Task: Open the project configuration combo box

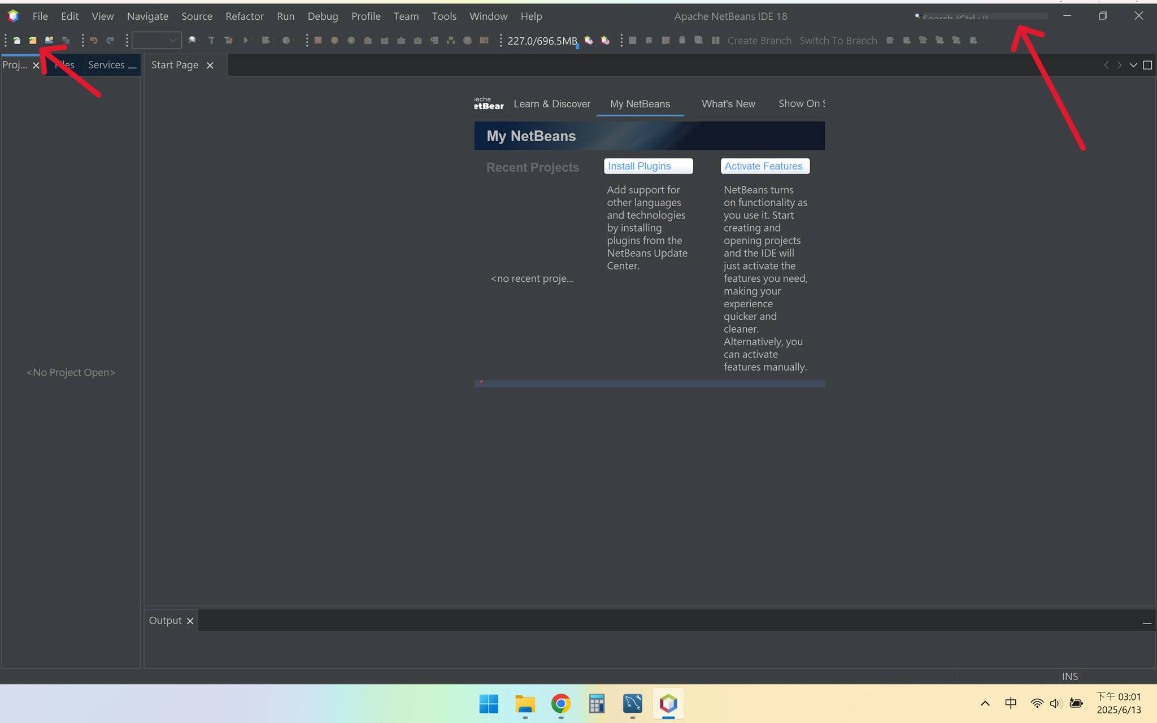Action: pos(156,41)
